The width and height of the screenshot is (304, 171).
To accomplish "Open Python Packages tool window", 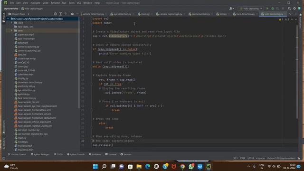I will point(40,154).
